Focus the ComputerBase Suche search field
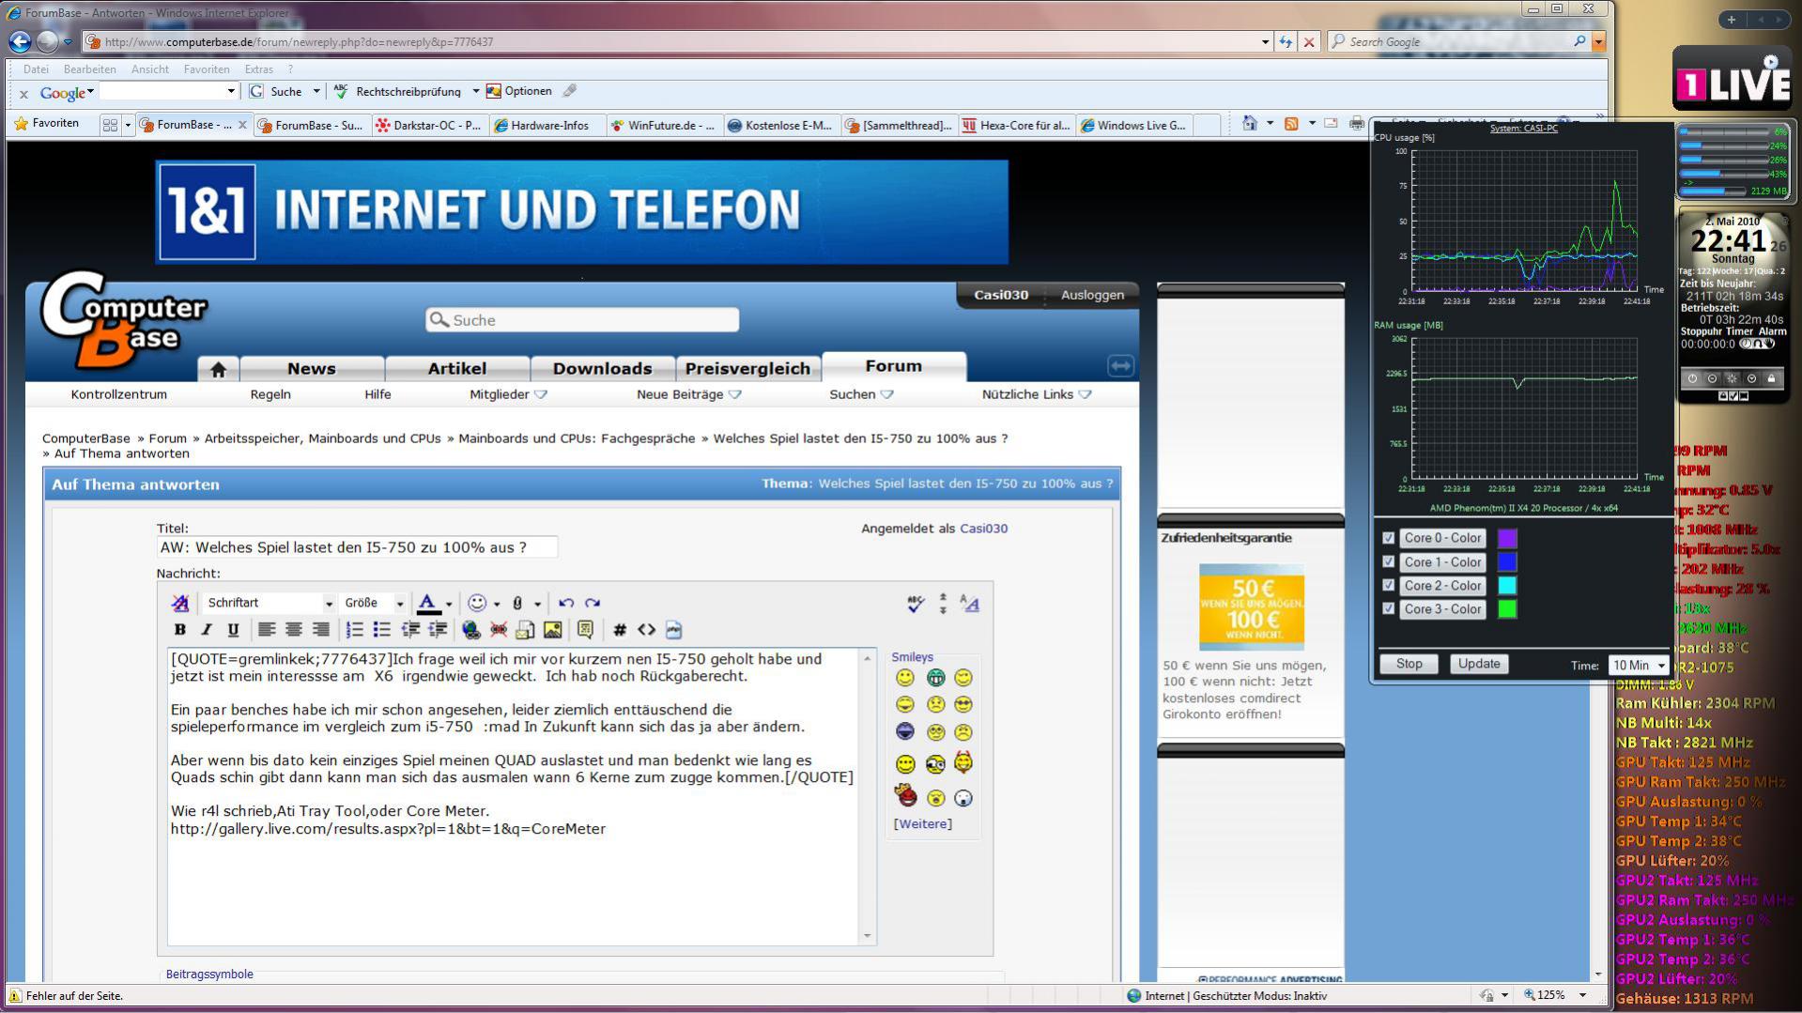Viewport: 1802px width, 1013px height. (x=582, y=320)
